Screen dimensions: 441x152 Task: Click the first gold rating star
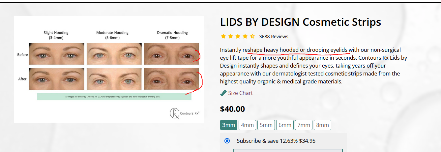point(223,36)
